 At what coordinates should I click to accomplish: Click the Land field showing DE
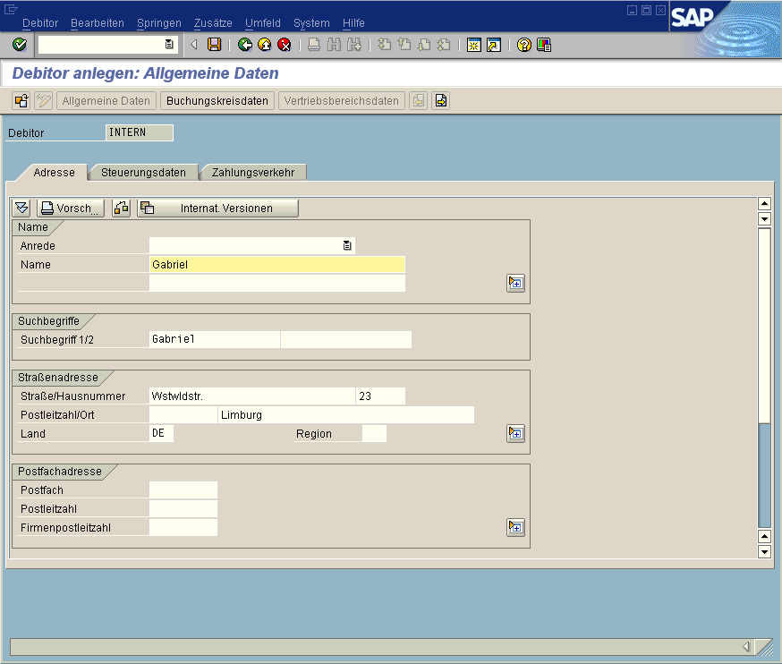[x=162, y=433]
